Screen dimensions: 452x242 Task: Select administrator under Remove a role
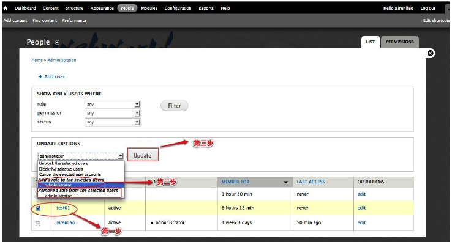tap(58, 196)
